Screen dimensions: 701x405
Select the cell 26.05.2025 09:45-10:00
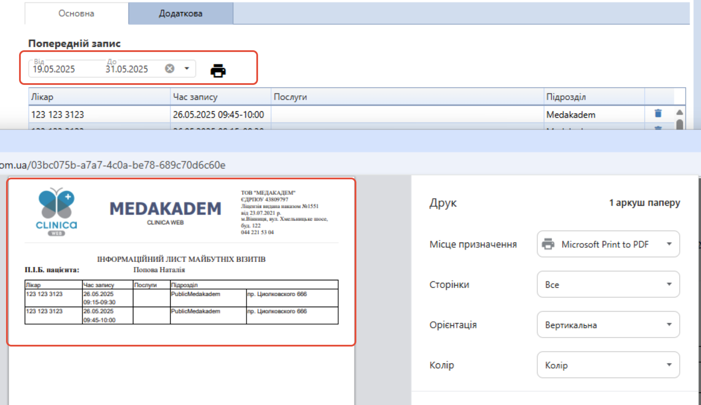pyautogui.click(x=221, y=114)
